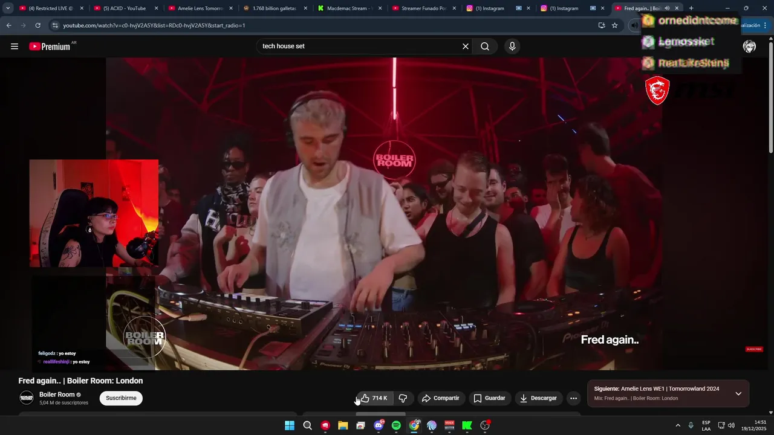Viewport: 774px width, 435px height.
Task: Switch to the ACXD - YouTube tab
Action: (x=126, y=8)
